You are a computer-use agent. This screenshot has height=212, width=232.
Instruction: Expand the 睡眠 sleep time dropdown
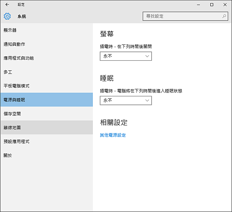(x=126, y=101)
